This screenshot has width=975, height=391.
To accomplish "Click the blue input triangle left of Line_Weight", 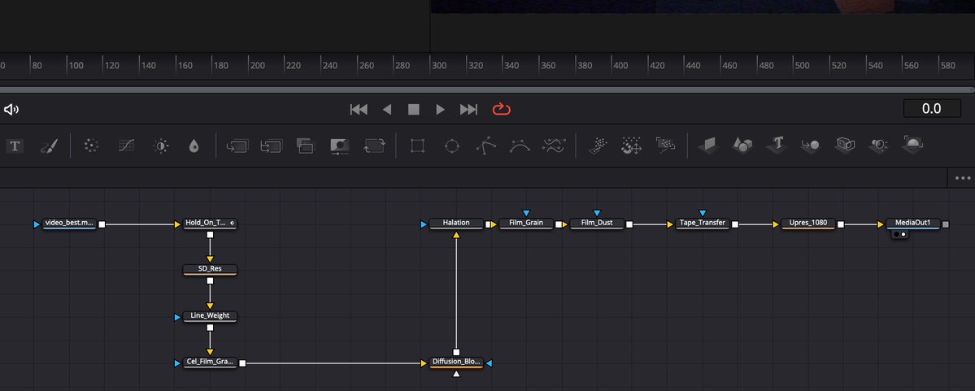I will 178,317.
